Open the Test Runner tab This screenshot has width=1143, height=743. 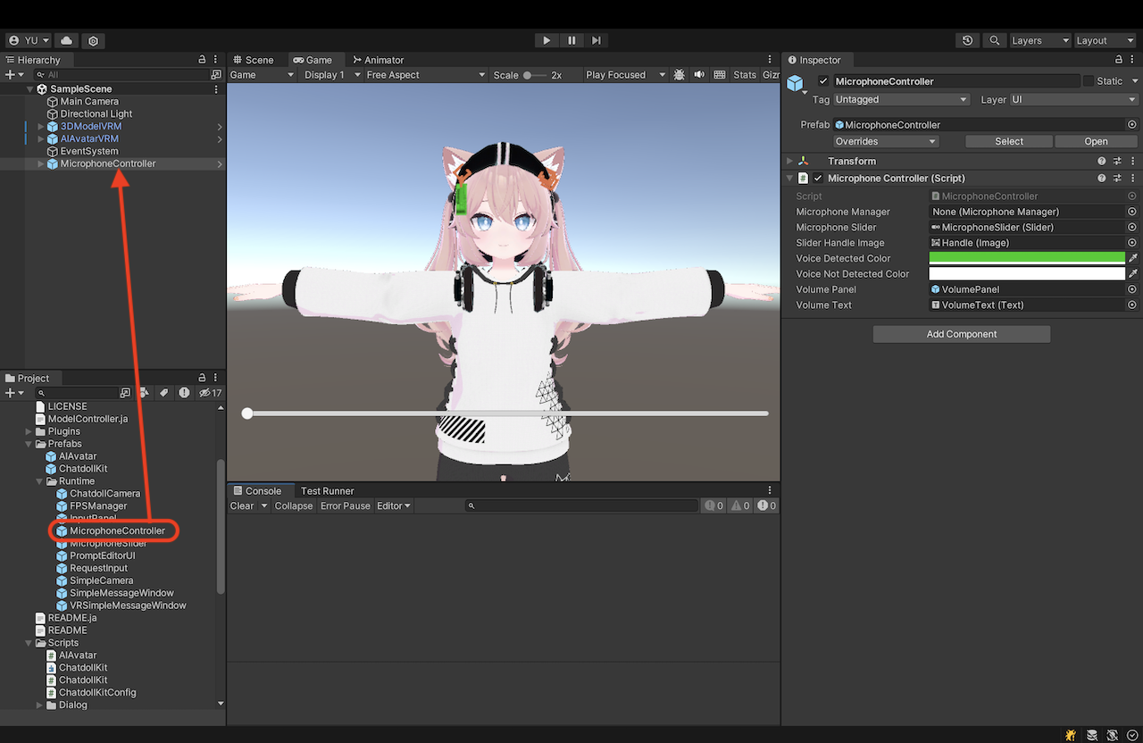[x=327, y=491]
